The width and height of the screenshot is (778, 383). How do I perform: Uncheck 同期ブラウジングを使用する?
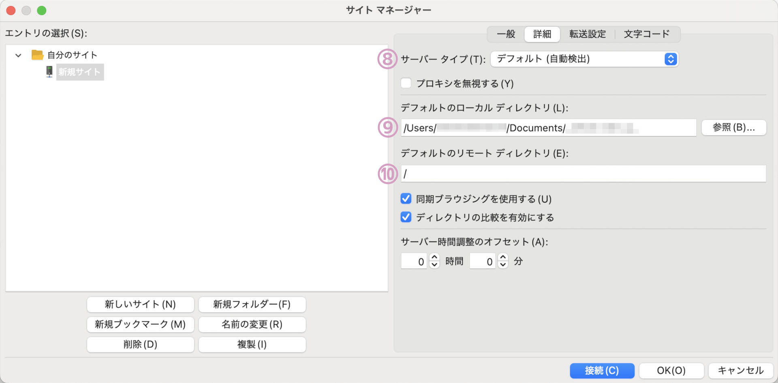(x=406, y=198)
